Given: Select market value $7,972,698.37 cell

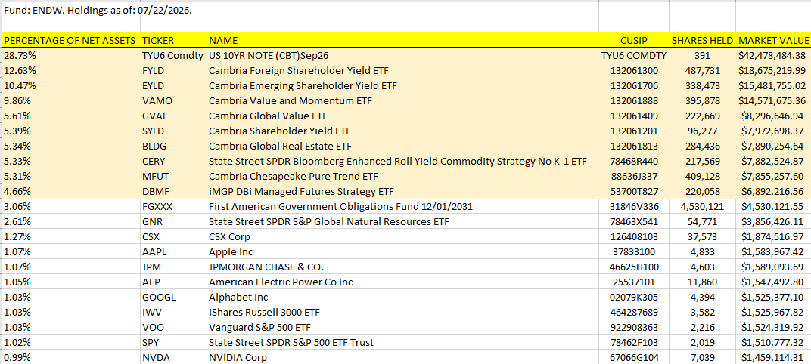Looking at the screenshot, I should 773,131.
